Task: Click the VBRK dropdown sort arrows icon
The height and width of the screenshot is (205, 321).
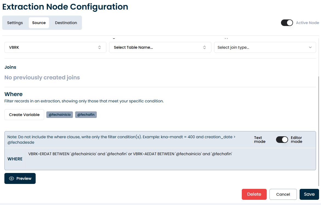Action: click(100, 47)
